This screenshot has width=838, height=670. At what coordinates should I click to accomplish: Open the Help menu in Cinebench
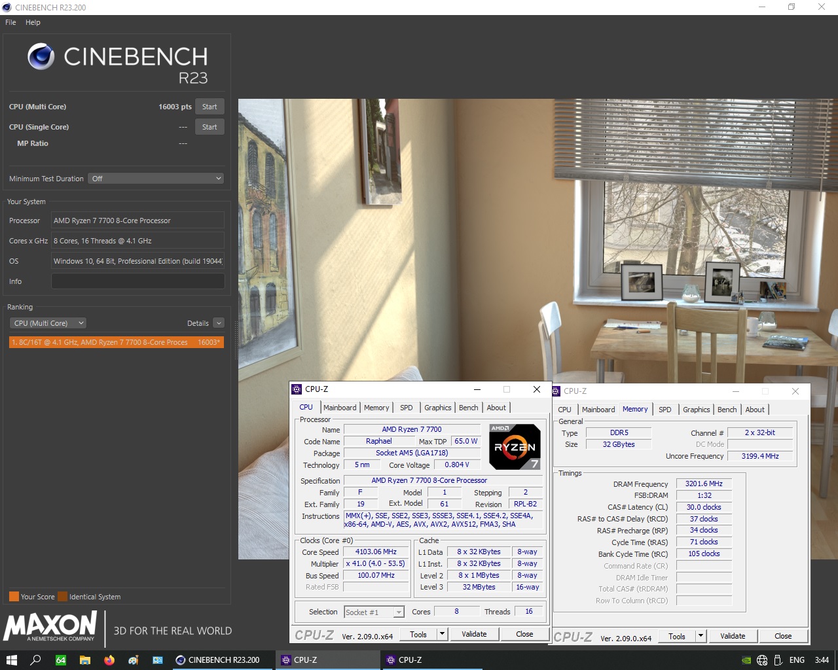(33, 22)
